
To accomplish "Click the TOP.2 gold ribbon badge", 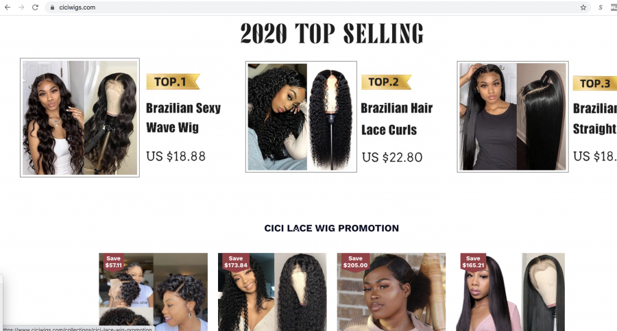I will 386,82.
